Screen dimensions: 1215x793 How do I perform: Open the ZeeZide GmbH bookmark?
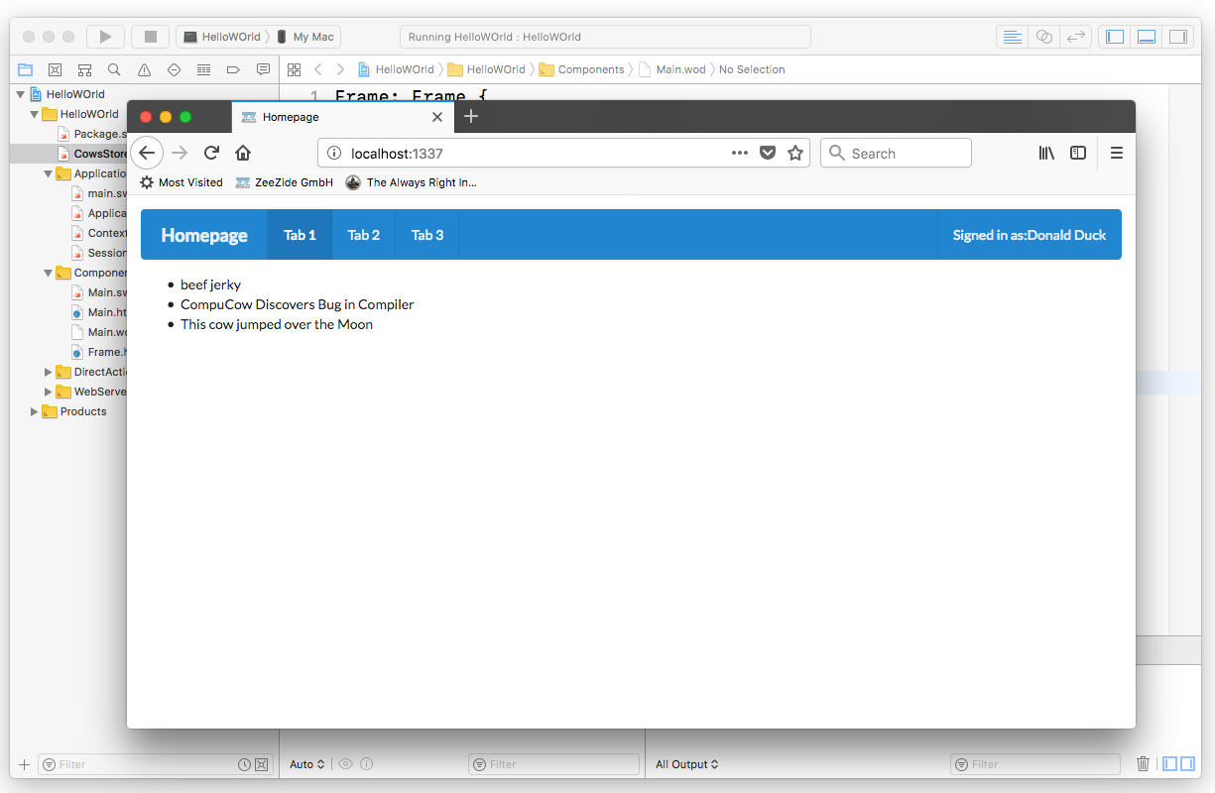(285, 182)
